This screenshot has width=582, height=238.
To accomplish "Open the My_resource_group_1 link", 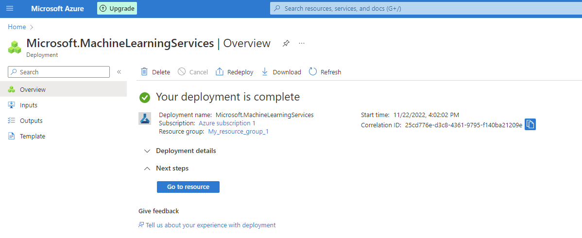I will click(239, 132).
